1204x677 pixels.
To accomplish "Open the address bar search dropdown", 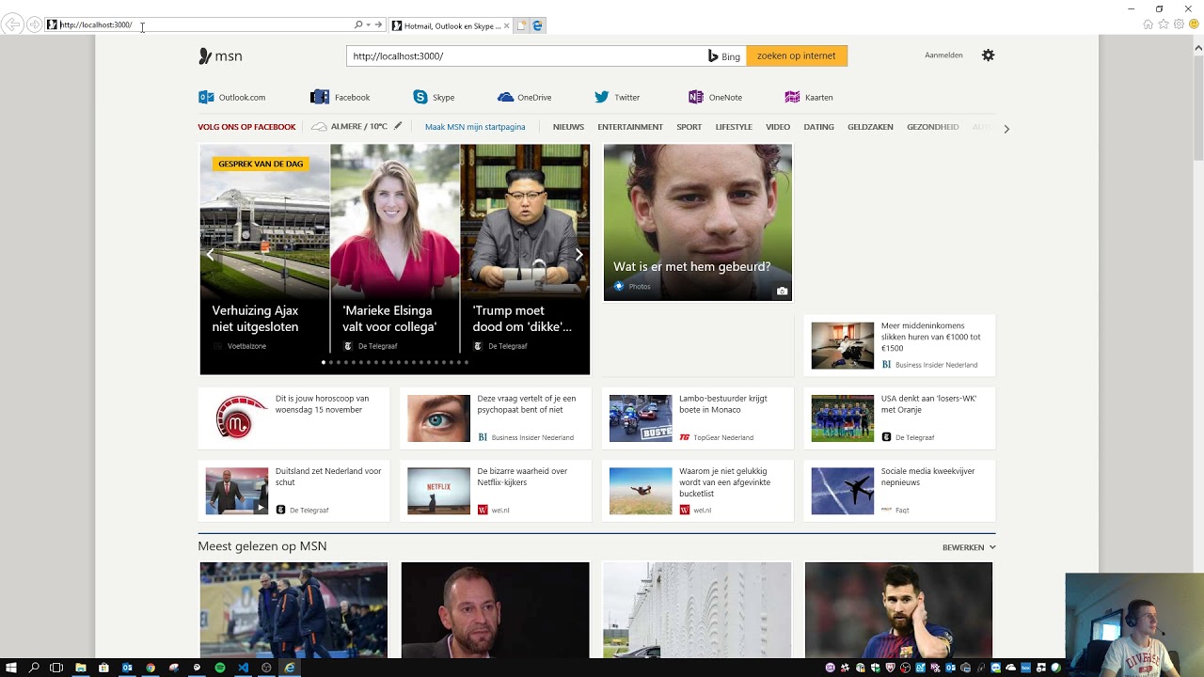I will coord(368,25).
